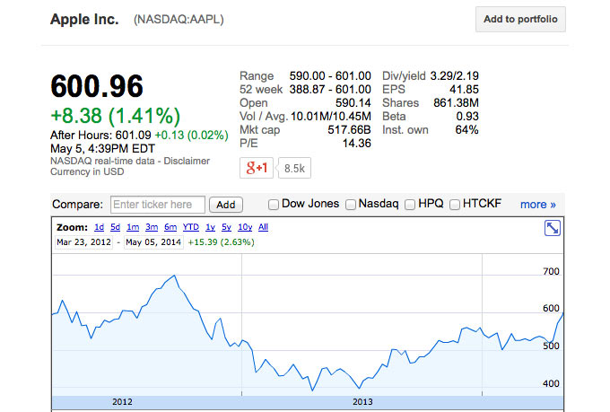The height and width of the screenshot is (412, 610).
Task: Select the (NASDAQ:AAPL) ticker text
Action: [179, 20]
